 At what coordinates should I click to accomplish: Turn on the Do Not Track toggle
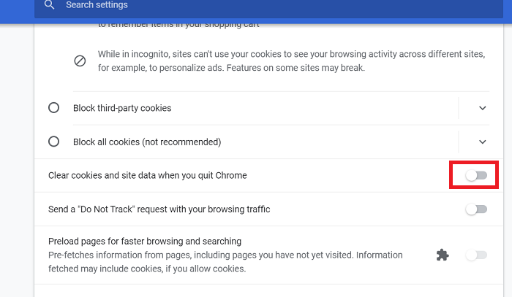476,209
